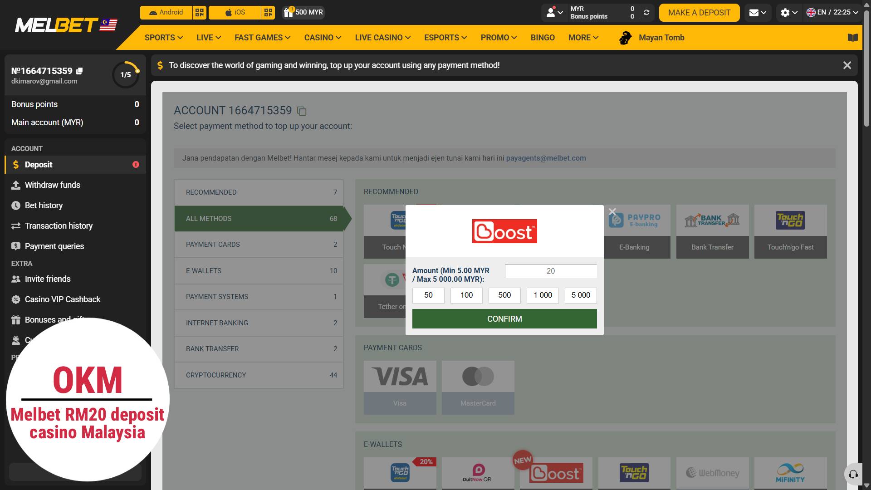Open Casino VIP Cashback

coord(75,299)
